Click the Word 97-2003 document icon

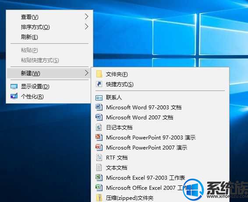pos(99,107)
